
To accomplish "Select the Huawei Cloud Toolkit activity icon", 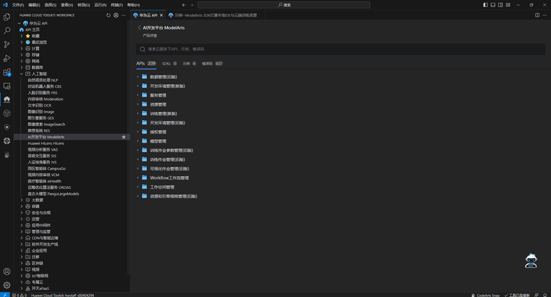I will [6, 100].
